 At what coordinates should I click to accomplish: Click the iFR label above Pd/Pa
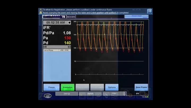coord(47,28)
